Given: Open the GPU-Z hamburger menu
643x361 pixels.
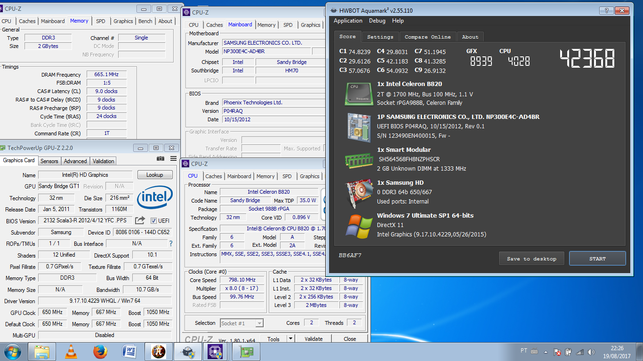Looking at the screenshot, I should coord(173,159).
